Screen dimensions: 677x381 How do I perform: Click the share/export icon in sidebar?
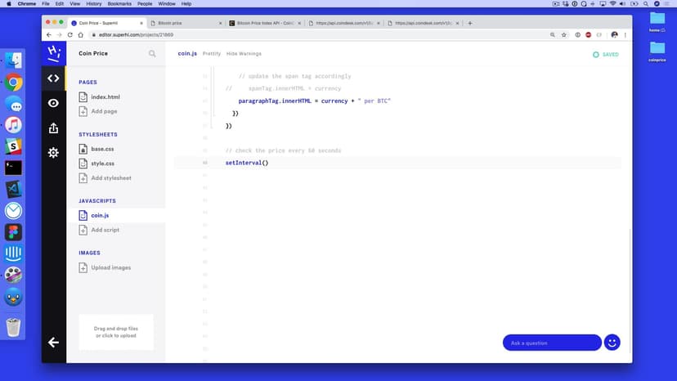click(53, 128)
